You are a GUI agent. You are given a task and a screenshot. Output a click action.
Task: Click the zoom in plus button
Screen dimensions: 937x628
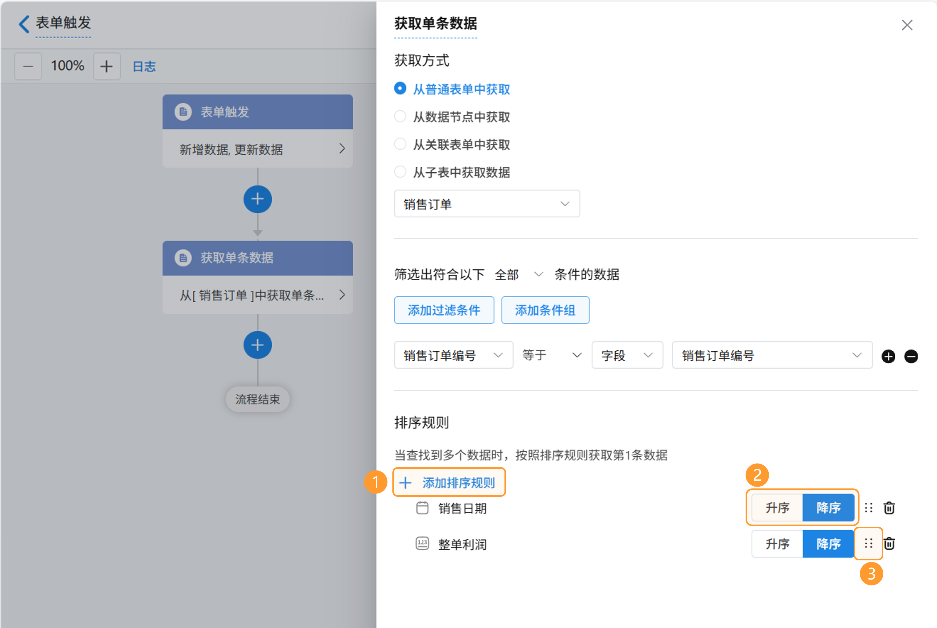[x=107, y=66]
